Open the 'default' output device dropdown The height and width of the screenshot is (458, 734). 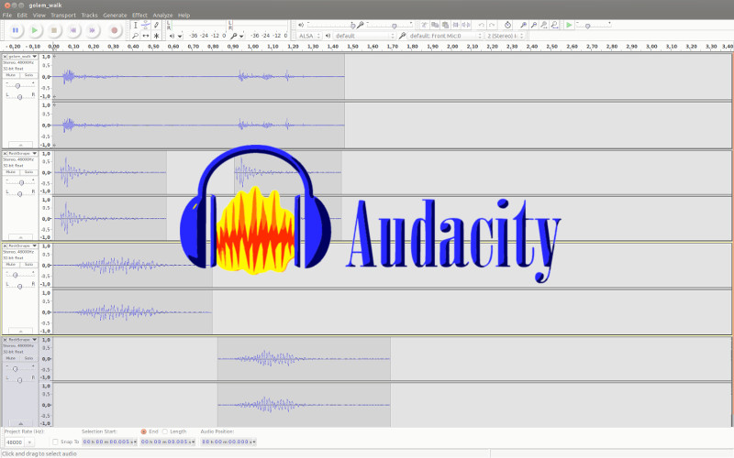coord(364,36)
